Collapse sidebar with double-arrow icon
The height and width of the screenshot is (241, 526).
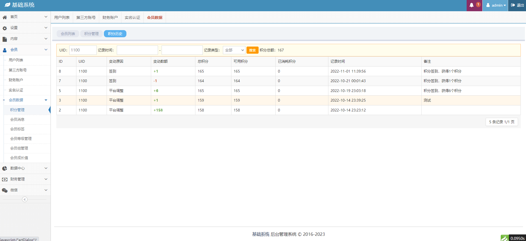(25, 199)
